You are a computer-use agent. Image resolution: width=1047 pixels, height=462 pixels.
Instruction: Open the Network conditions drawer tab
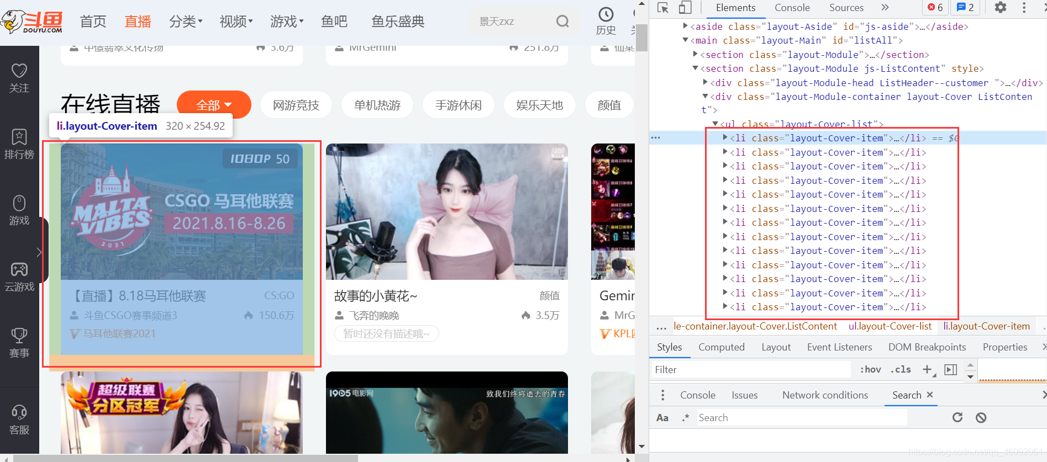(825, 395)
